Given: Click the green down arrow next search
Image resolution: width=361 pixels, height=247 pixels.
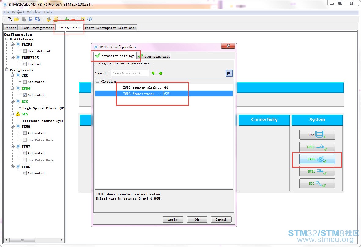Looking at the screenshot, I should click(x=153, y=73).
